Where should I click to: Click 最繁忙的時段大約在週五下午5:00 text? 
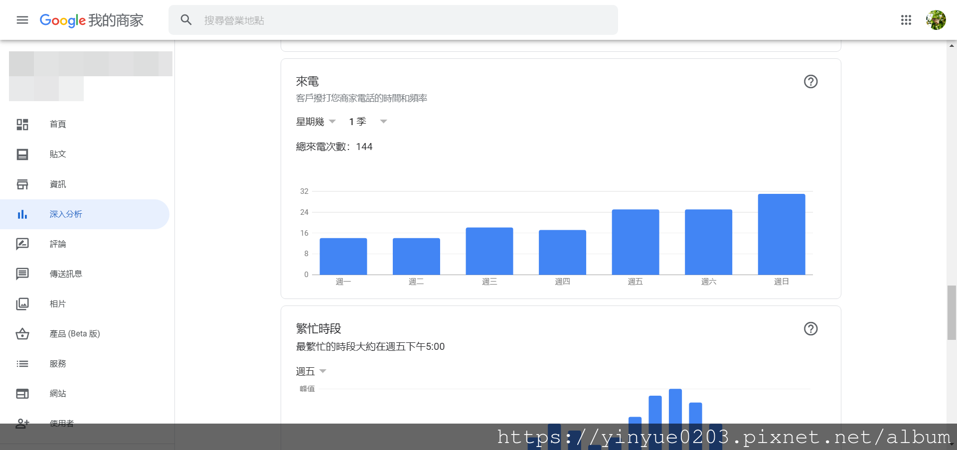(370, 346)
